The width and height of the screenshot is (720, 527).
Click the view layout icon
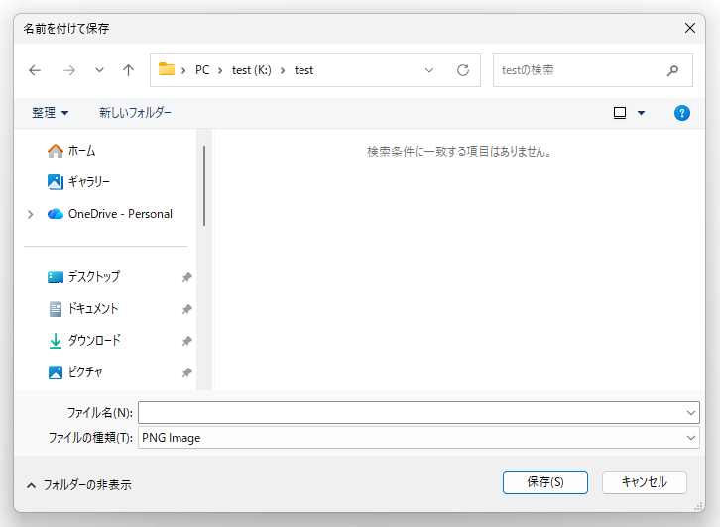pyautogui.click(x=620, y=113)
